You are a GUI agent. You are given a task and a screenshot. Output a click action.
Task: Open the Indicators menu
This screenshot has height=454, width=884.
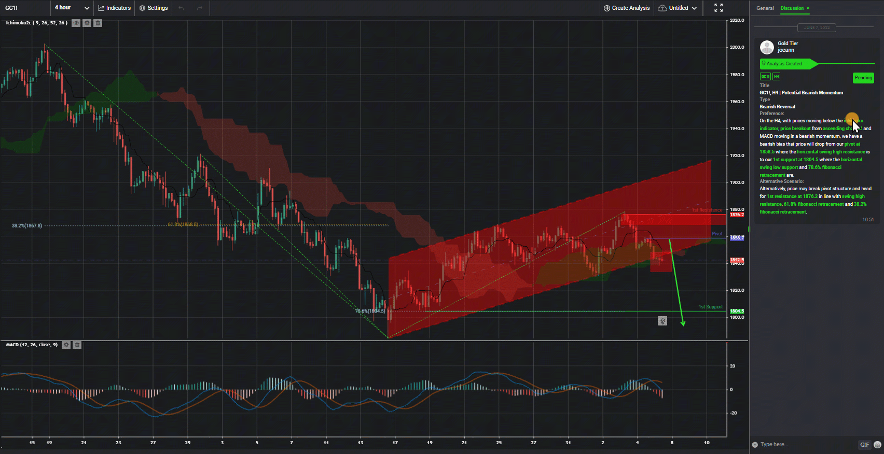[115, 8]
